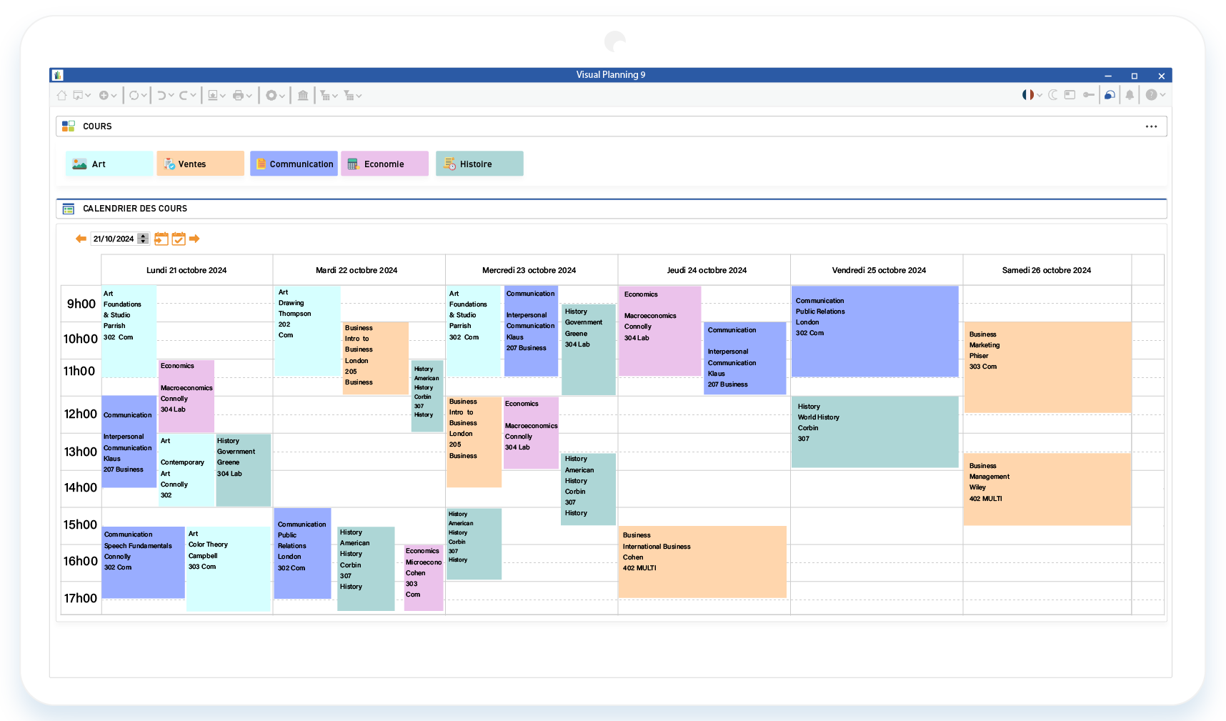This screenshot has height=721, width=1226.
Task: Go to previous week with left arrow
Action: tap(81, 239)
